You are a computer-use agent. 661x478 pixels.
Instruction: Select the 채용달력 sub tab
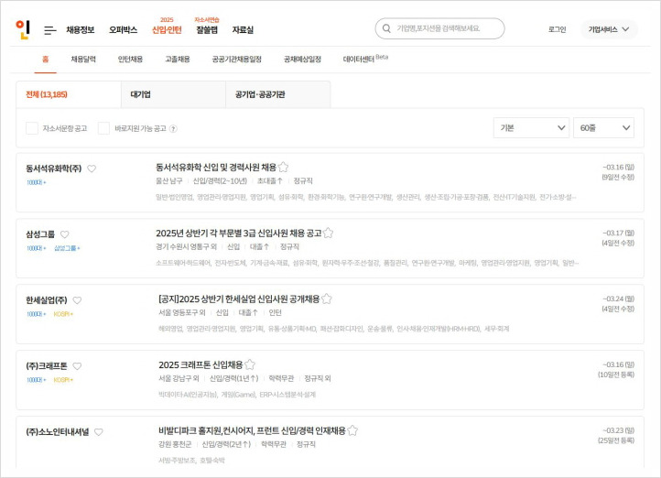[x=83, y=60]
